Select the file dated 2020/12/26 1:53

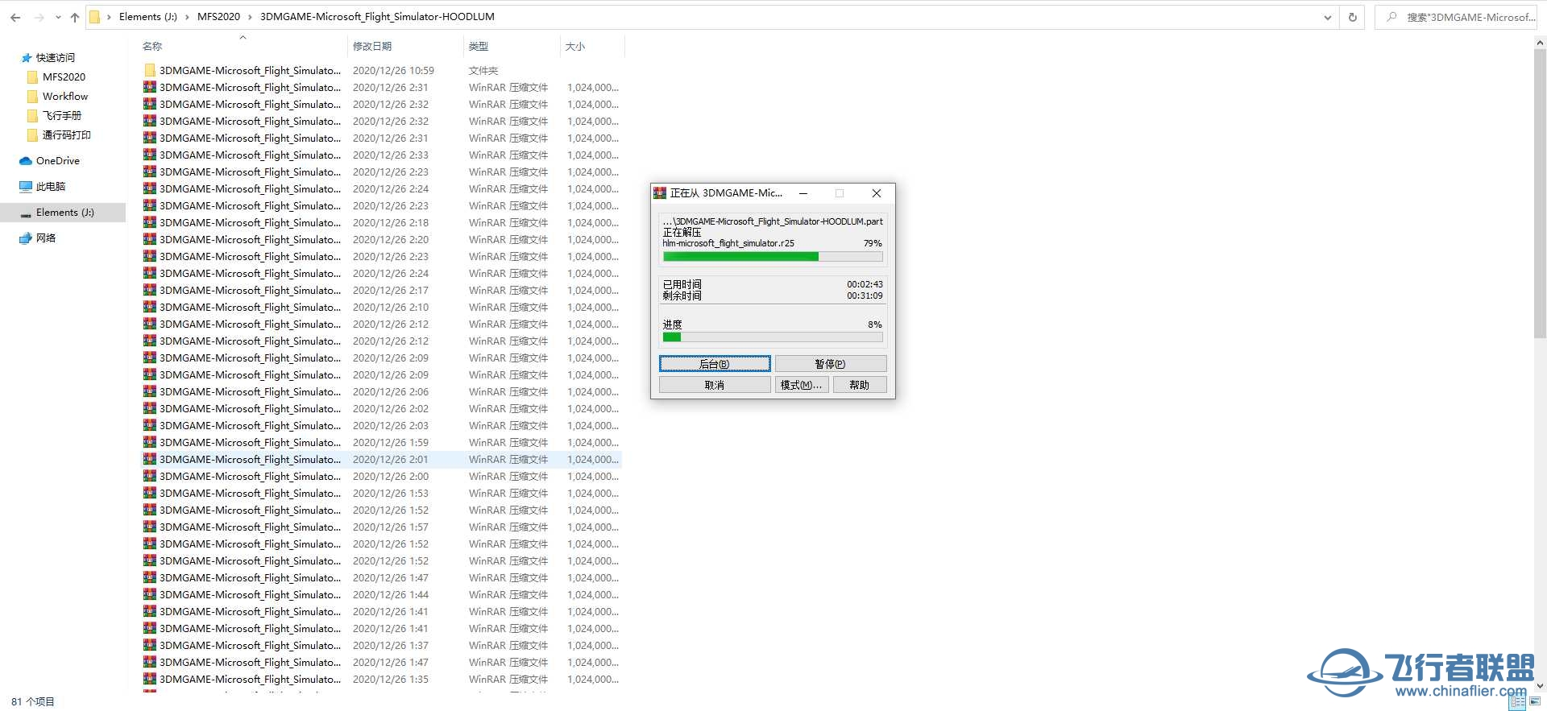382,493
